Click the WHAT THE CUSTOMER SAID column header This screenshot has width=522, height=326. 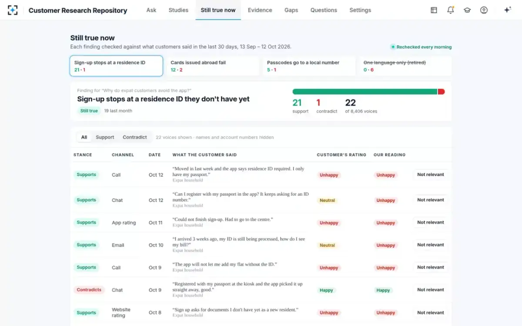(x=204, y=155)
